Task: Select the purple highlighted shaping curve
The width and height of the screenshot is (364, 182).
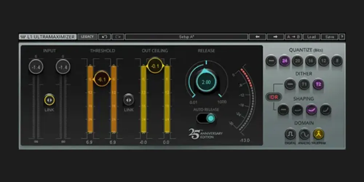Action: click(312, 110)
